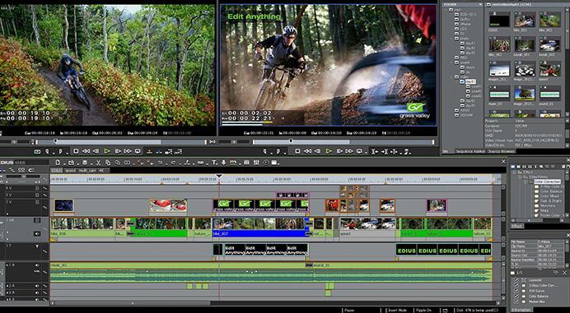Rewind in the left Player monitor

pyautogui.click(x=86, y=151)
